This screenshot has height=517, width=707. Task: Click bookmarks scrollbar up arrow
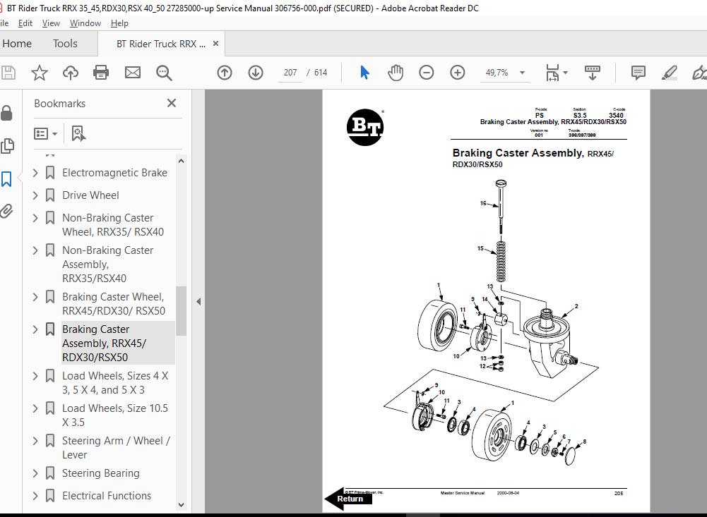[x=181, y=161]
